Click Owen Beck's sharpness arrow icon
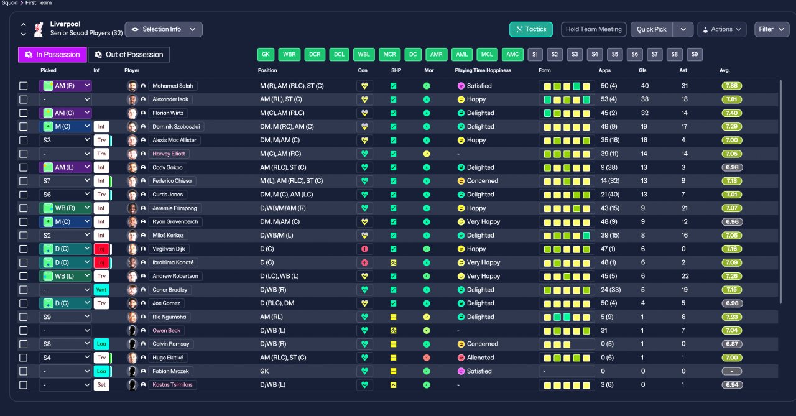The height and width of the screenshot is (416, 796). coord(393,330)
